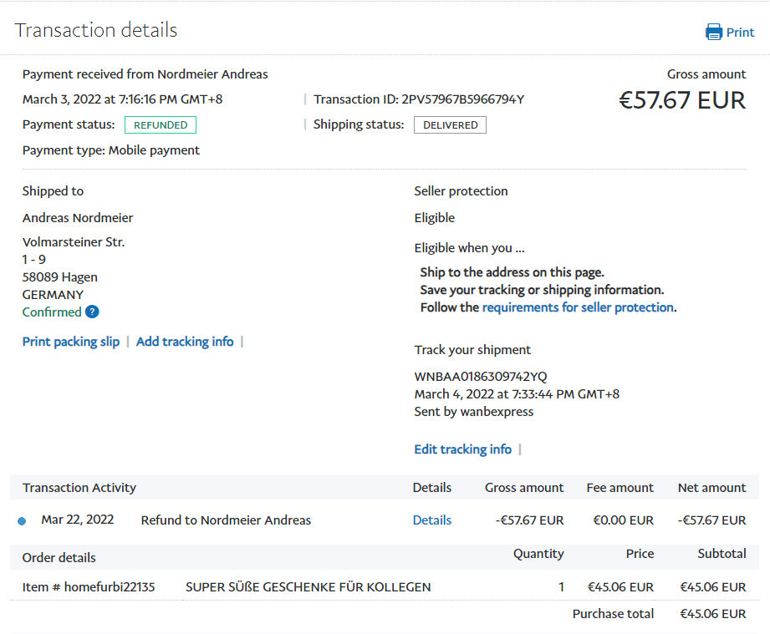This screenshot has height=634, width=770.
Task: Click the item name SUPER SÜßE GESCHENKE FÜR KOLLEGEN
Action: (308, 587)
